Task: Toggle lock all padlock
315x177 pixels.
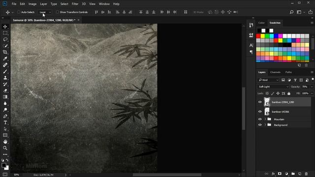Action: click(289, 93)
